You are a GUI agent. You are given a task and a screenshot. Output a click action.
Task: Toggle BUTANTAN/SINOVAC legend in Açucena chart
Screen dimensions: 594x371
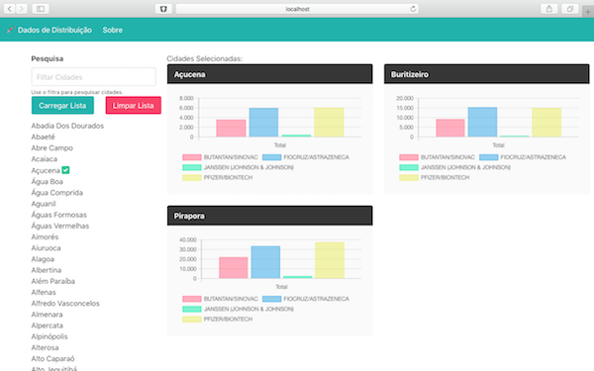[220, 157]
